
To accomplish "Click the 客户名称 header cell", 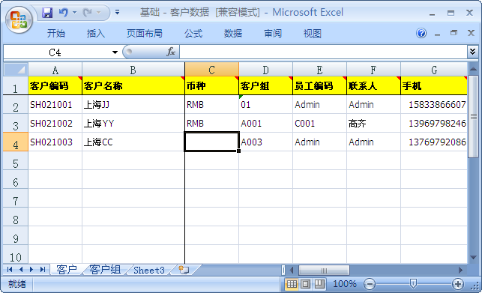I will click(x=133, y=85).
